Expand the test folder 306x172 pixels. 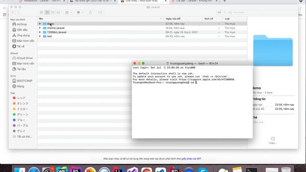(40, 36)
